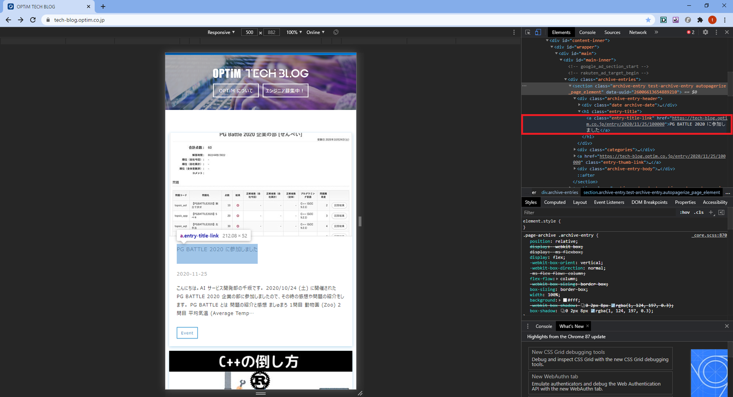
Task: Close the OPTiM TECH BLOG tab
Action: [88, 6]
